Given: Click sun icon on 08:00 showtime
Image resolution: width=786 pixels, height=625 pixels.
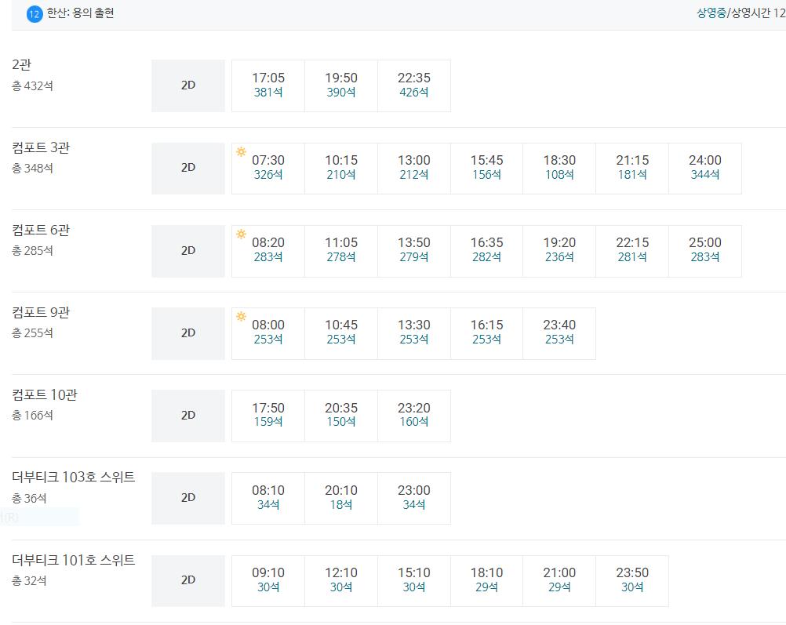Looking at the screenshot, I should (x=241, y=316).
